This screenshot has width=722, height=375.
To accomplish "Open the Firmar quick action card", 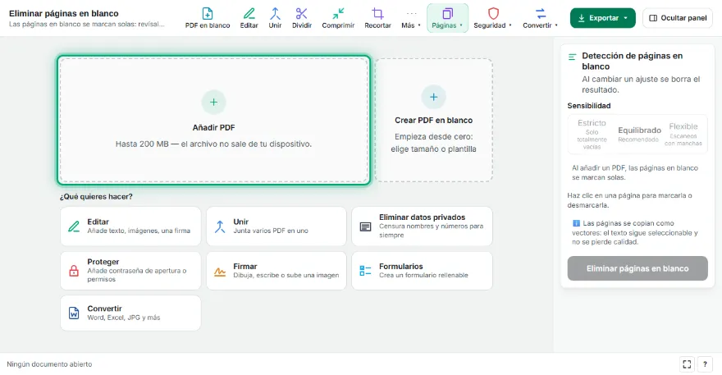I will point(276,271).
